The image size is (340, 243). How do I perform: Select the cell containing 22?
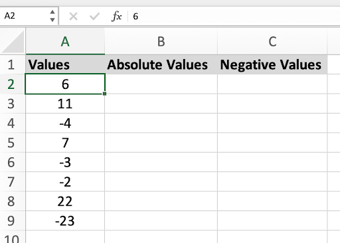click(65, 201)
